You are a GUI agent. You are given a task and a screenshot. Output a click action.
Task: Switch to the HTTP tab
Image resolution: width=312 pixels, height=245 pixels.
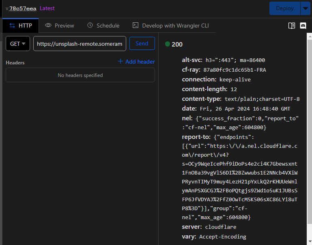point(21,26)
